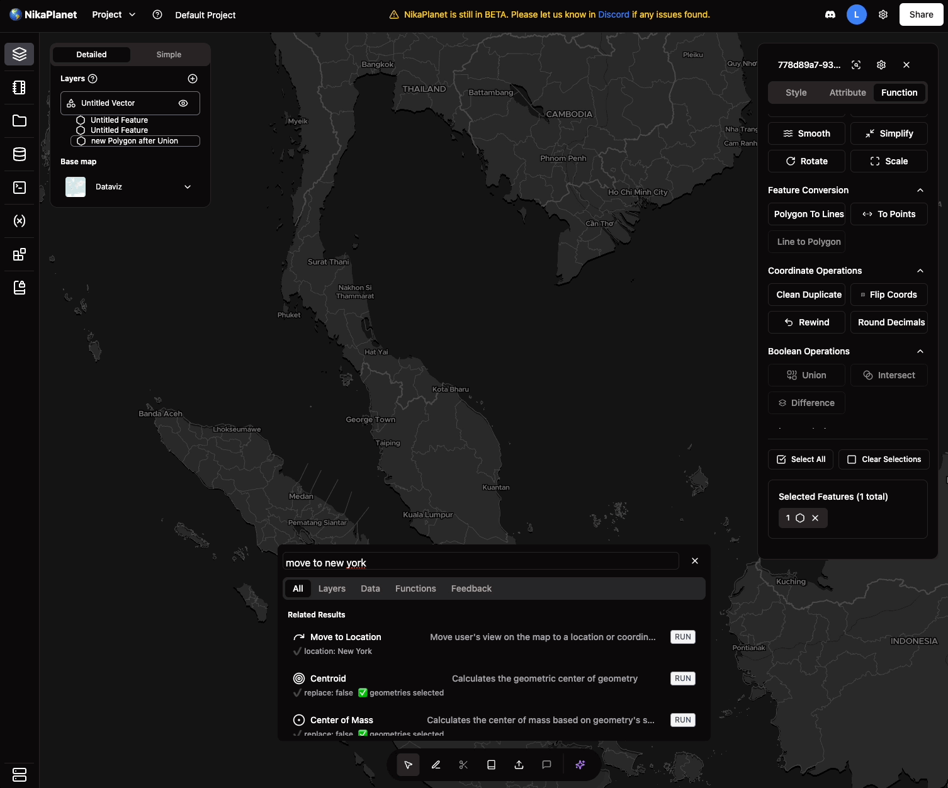Screen dimensions: 948x788
Task: Select the scissors cut tool
Action: [x=463, y=765]
